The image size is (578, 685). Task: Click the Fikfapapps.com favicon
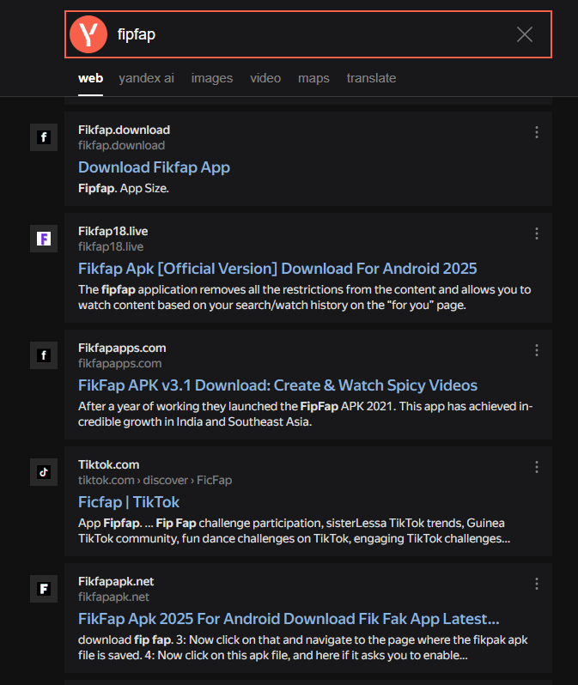44,355
